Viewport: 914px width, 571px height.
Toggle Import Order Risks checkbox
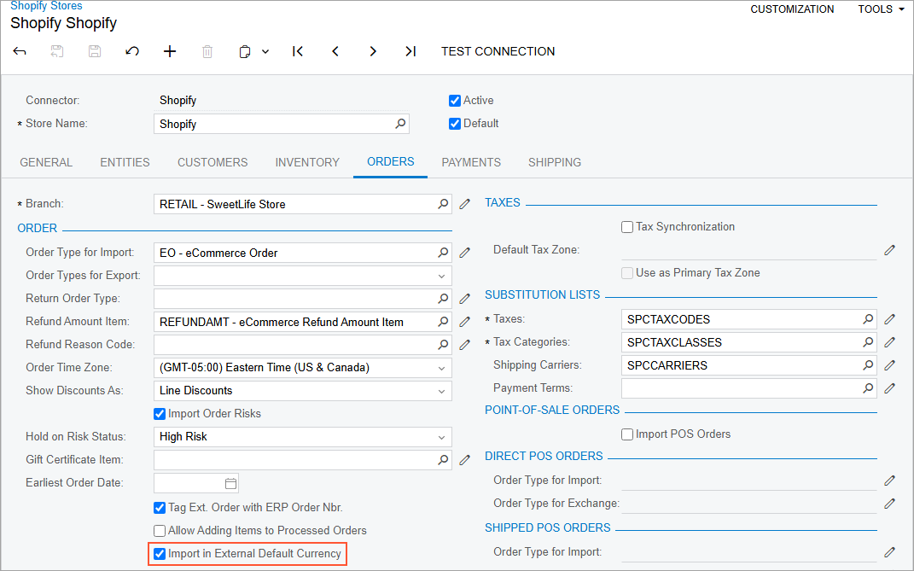point(159,413)
